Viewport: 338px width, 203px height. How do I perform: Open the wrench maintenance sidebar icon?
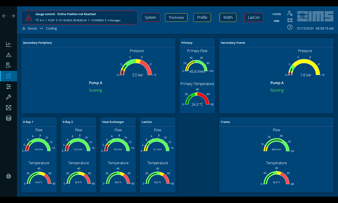(x=9, y=97)
